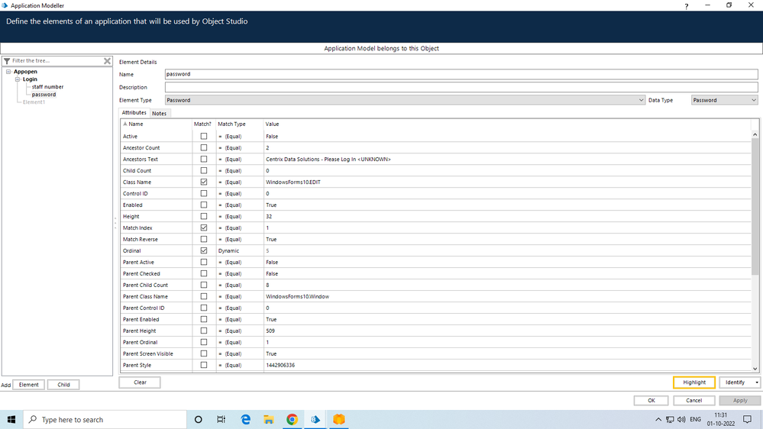Select password tree item
The image size is (763, 429).
44,95
